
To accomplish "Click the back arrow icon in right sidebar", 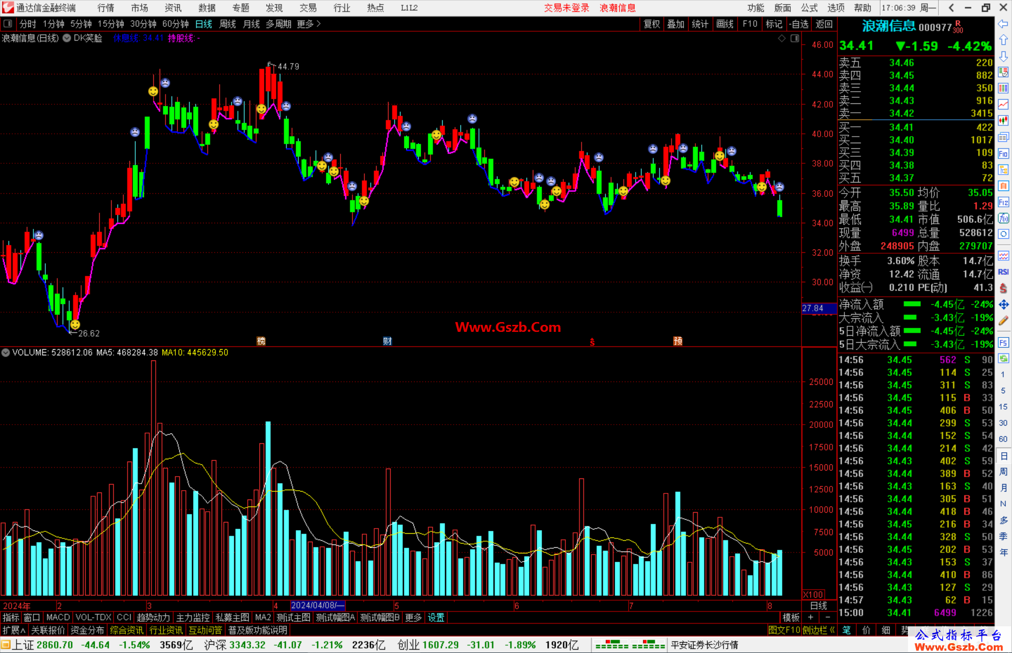I will (x=1003, y=24).
